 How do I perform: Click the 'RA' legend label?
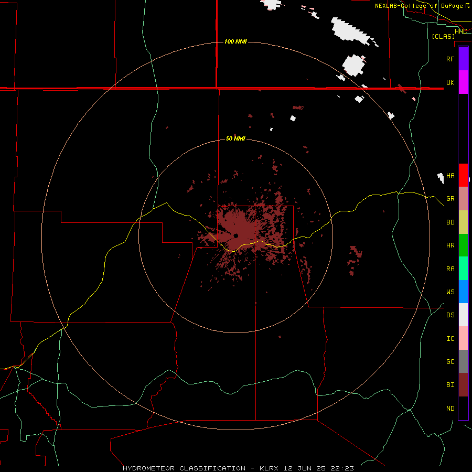click(450, 269)
